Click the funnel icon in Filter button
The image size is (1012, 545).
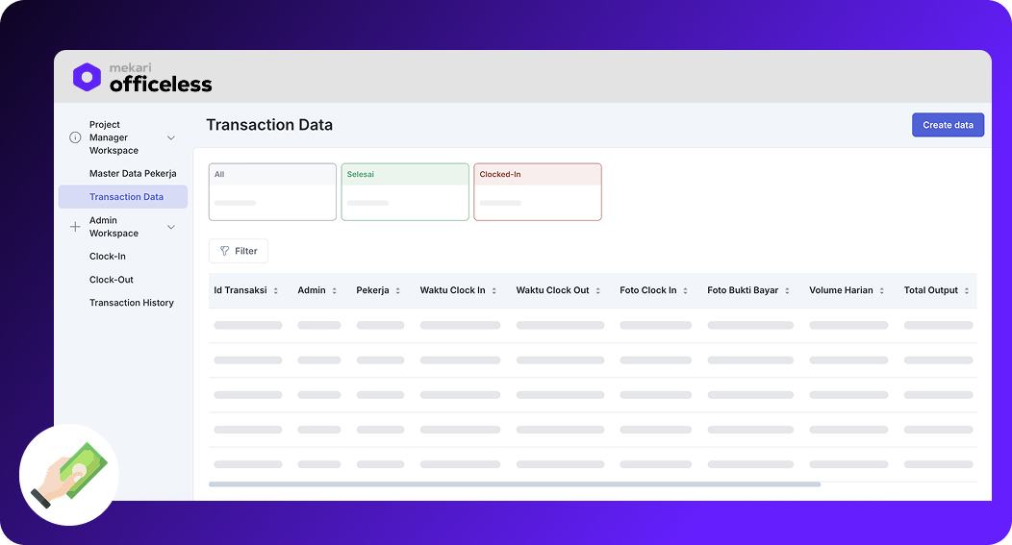pyautogui.click(x=224, y=251)
